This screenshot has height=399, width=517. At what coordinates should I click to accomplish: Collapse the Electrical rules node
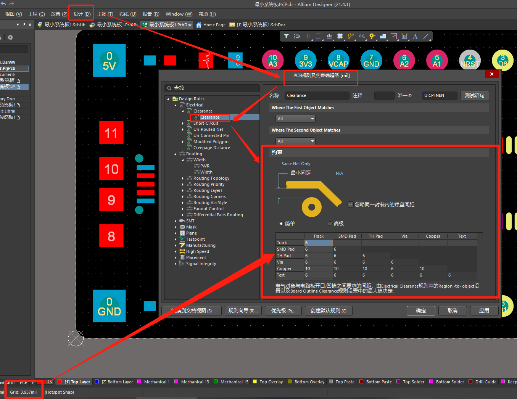(176, 105)
